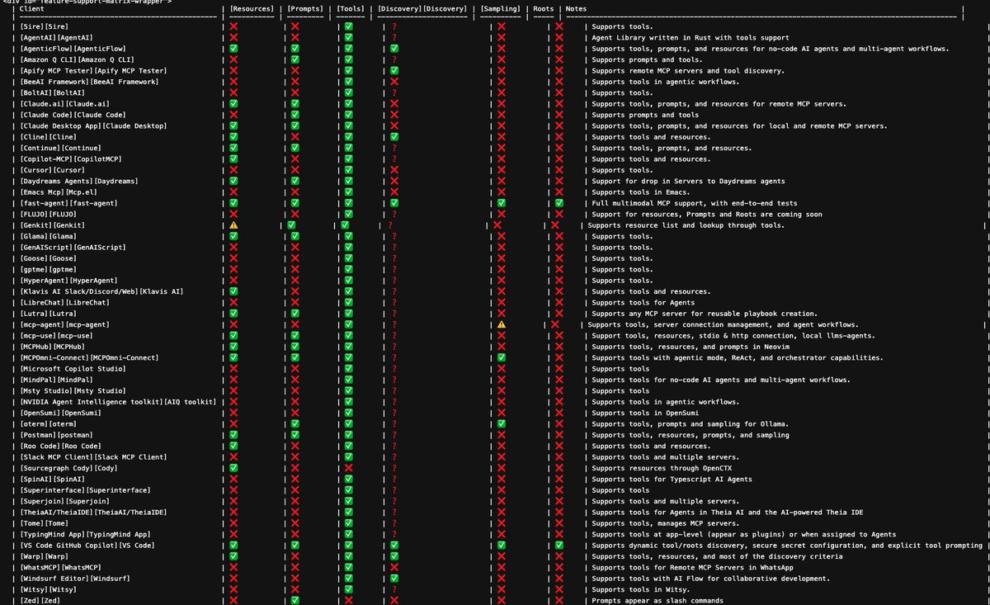Click the Discovery cross in the Cursor row

pos(394,170)
